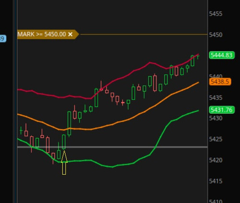Select the horizontal alert line at 5450

click(144, 34)
